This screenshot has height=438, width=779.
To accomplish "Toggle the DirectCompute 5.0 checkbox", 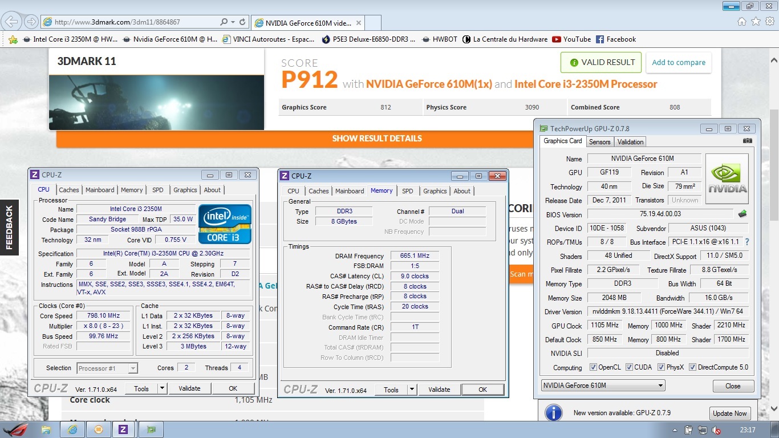I will (692, 367).
